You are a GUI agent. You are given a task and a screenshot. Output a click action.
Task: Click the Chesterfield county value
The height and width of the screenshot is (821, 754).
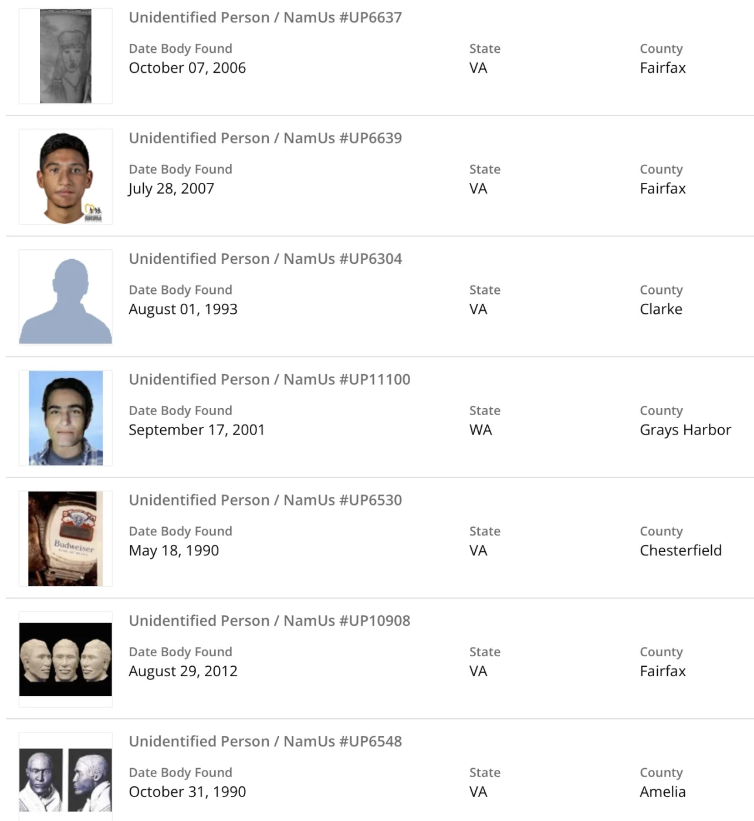click(x=681, y=551)
